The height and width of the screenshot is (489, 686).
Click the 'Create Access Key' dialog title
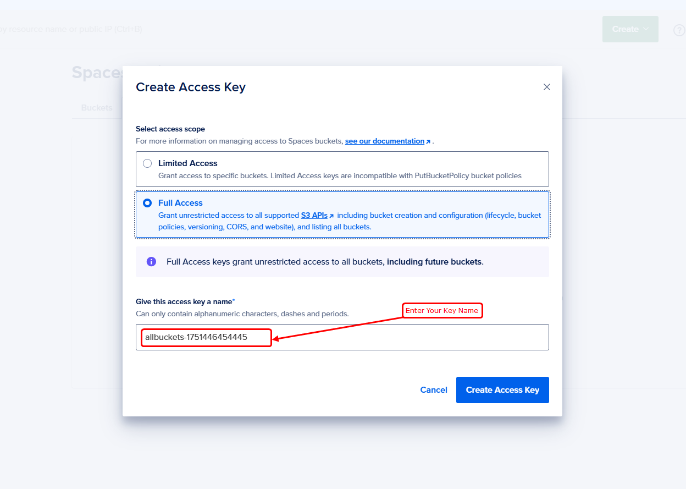[191, 87]
